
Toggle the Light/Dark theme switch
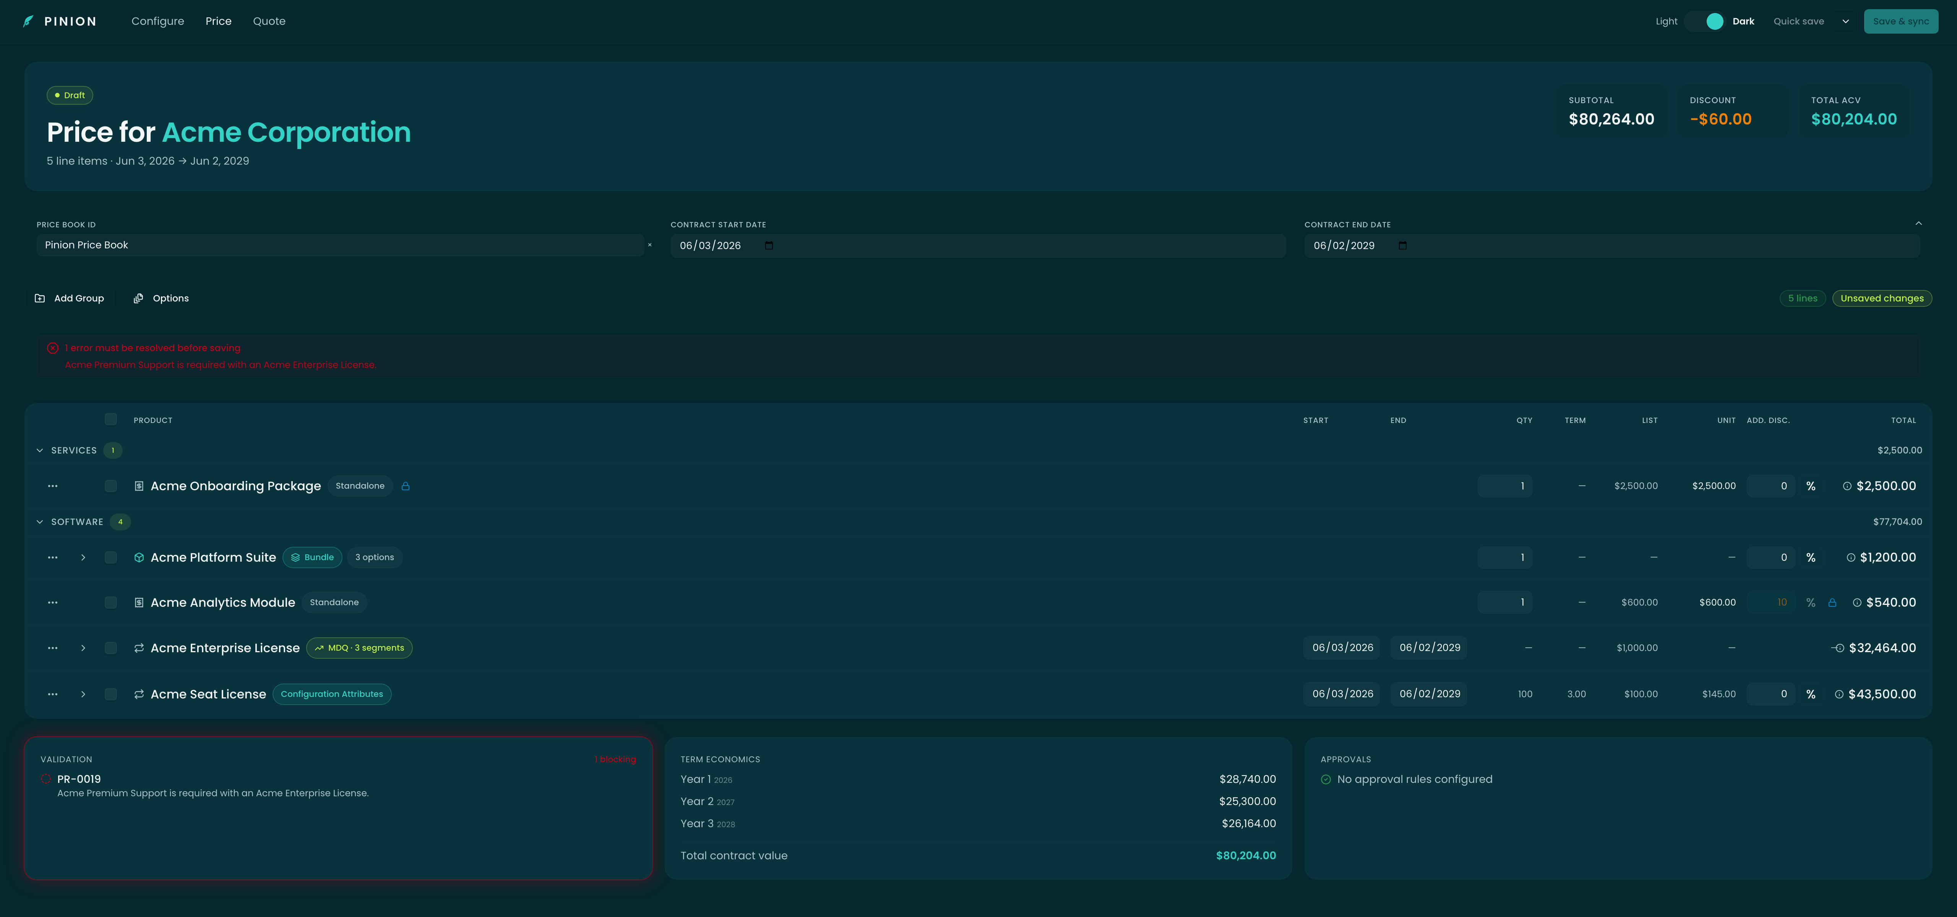click(x=1705, y=21)
